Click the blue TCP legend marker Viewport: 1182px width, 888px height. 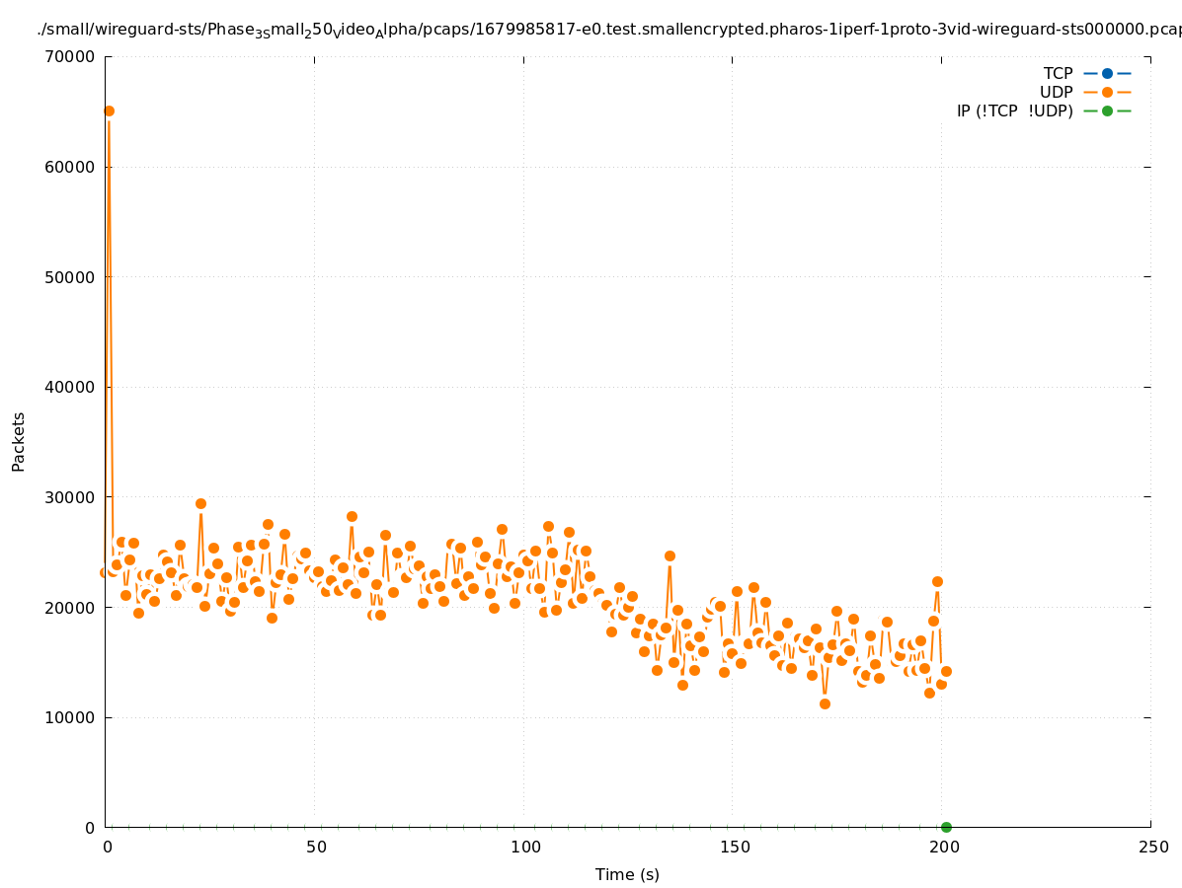tap(1107, 73)
